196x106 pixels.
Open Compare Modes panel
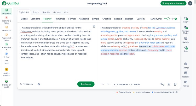point(186,30)
